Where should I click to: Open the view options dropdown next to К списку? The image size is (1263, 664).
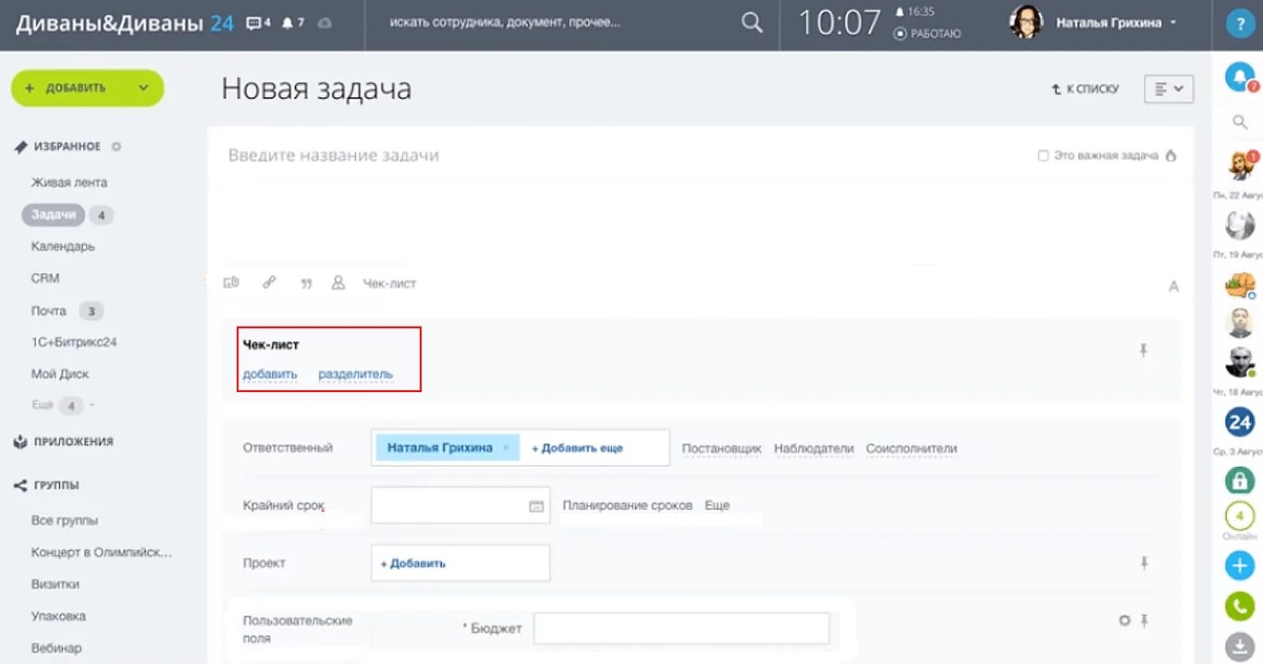coord(1168,88)
